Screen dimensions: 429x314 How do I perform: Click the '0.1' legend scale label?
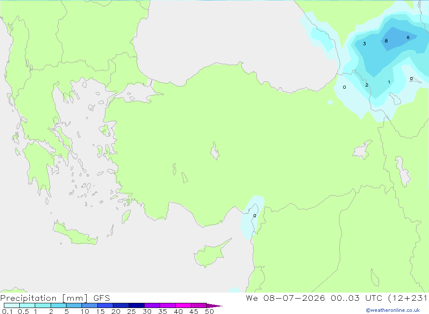[7, 311]
